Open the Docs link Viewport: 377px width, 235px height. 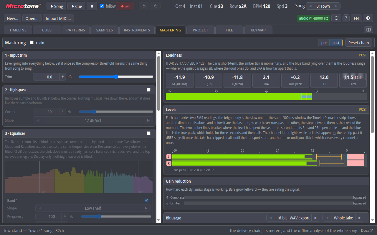pyautogui.click(x=367, y=231)
